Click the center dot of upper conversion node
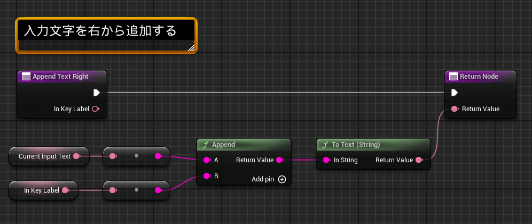The width and height of the screenshot is (532, 224). point(136,156)
